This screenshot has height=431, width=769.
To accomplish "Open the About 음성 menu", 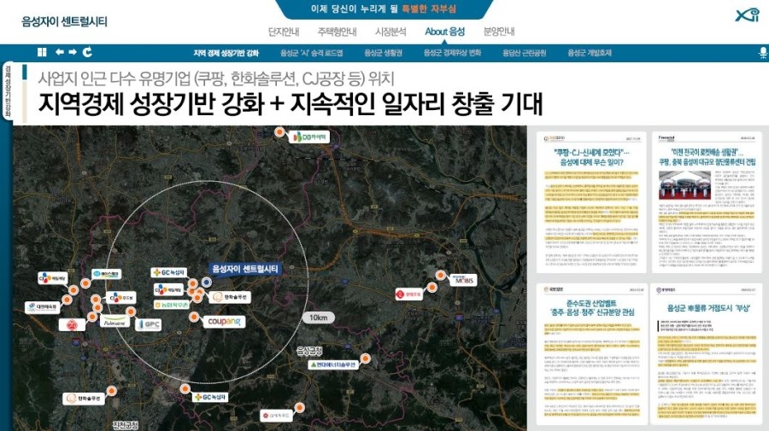I will pos(445,32).
